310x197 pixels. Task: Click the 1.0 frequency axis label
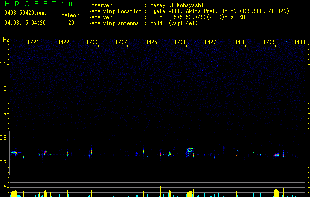(x=4, y=89)
